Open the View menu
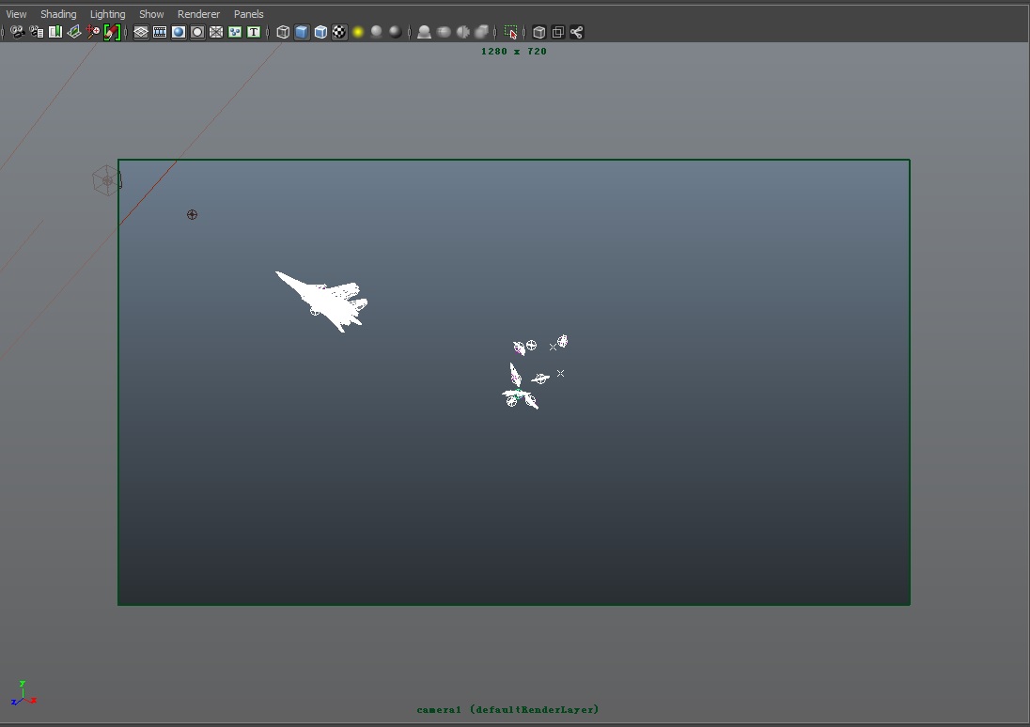Image resolution: width=1030 pixels, height=727 pixels. coord(15,13)
